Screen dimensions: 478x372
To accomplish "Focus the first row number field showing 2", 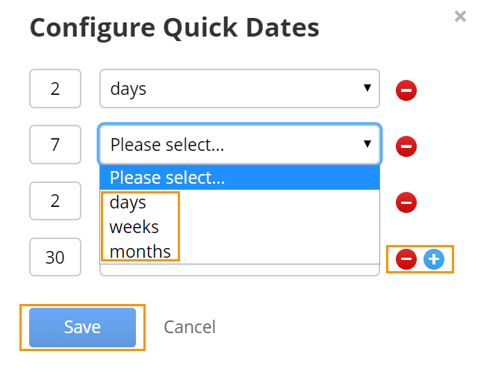I will [55, 88].
